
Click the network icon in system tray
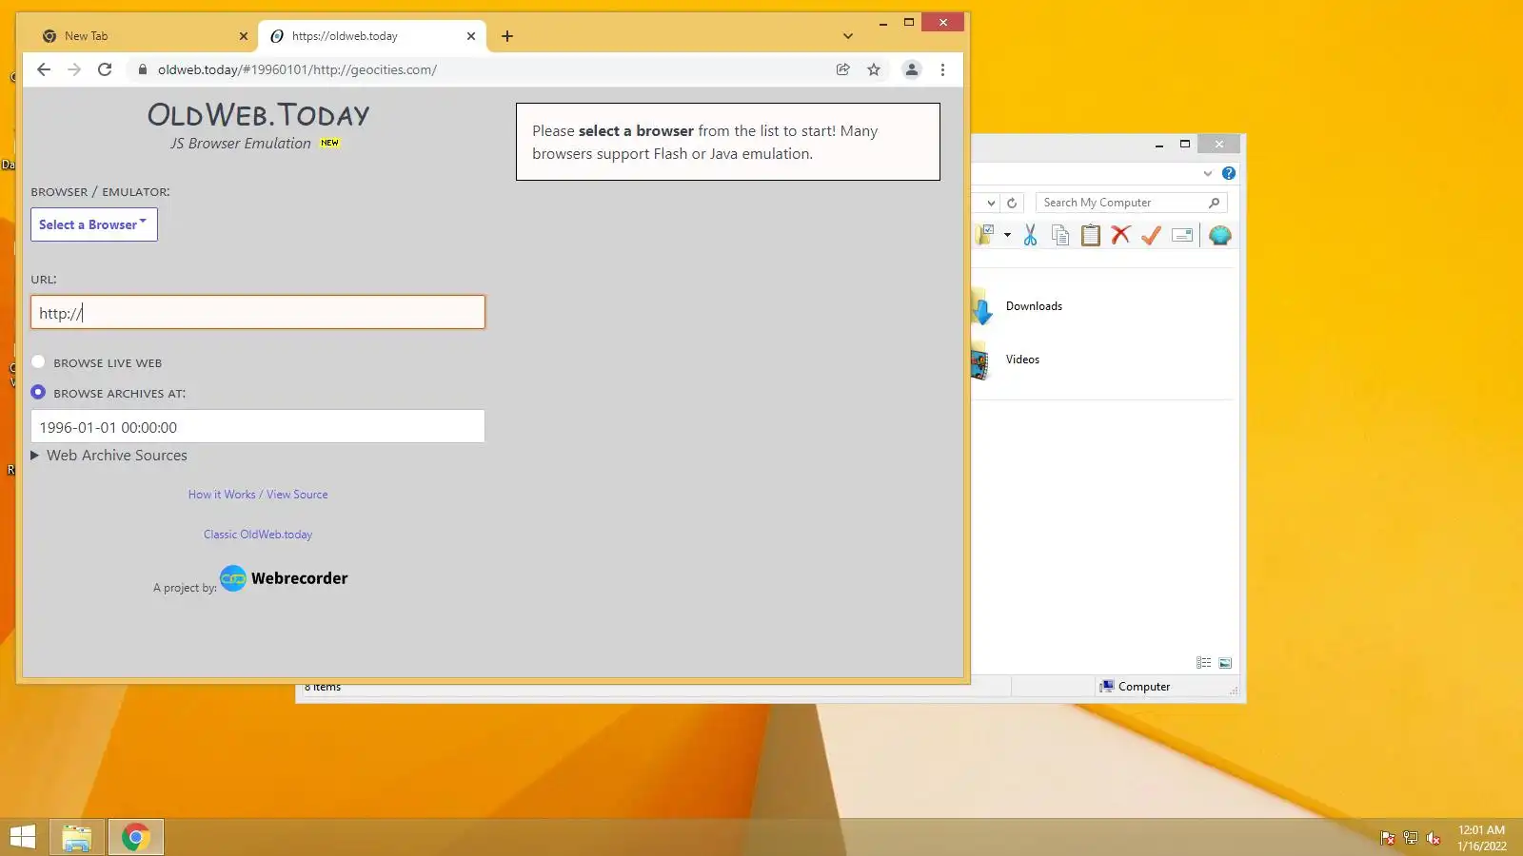pyautogui.click(x=1411, y=838)
